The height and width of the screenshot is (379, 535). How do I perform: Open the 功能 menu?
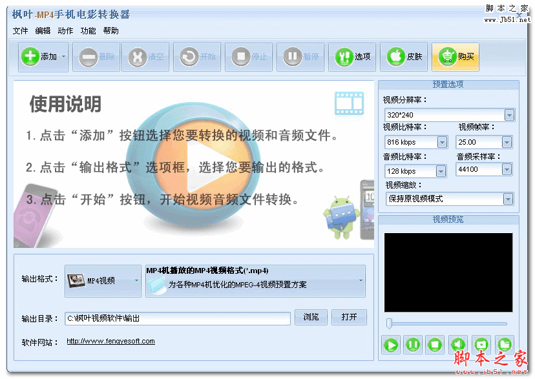88,31
